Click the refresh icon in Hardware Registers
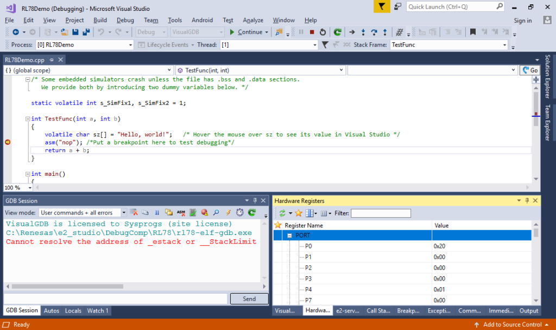 (x=282, y=213)
